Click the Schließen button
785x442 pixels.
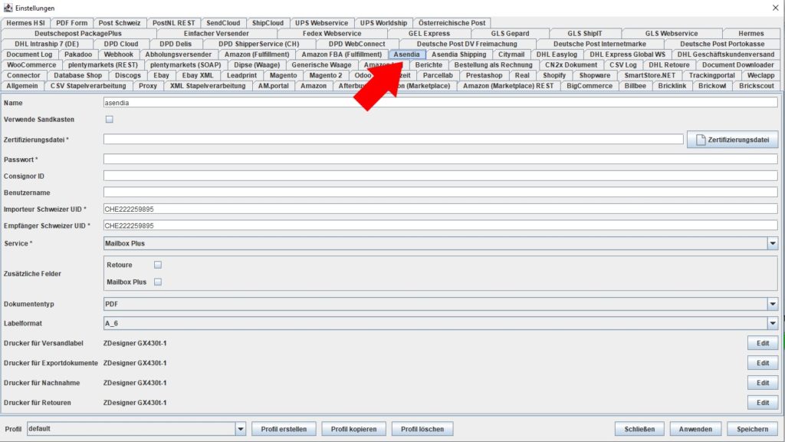(639, 429)
